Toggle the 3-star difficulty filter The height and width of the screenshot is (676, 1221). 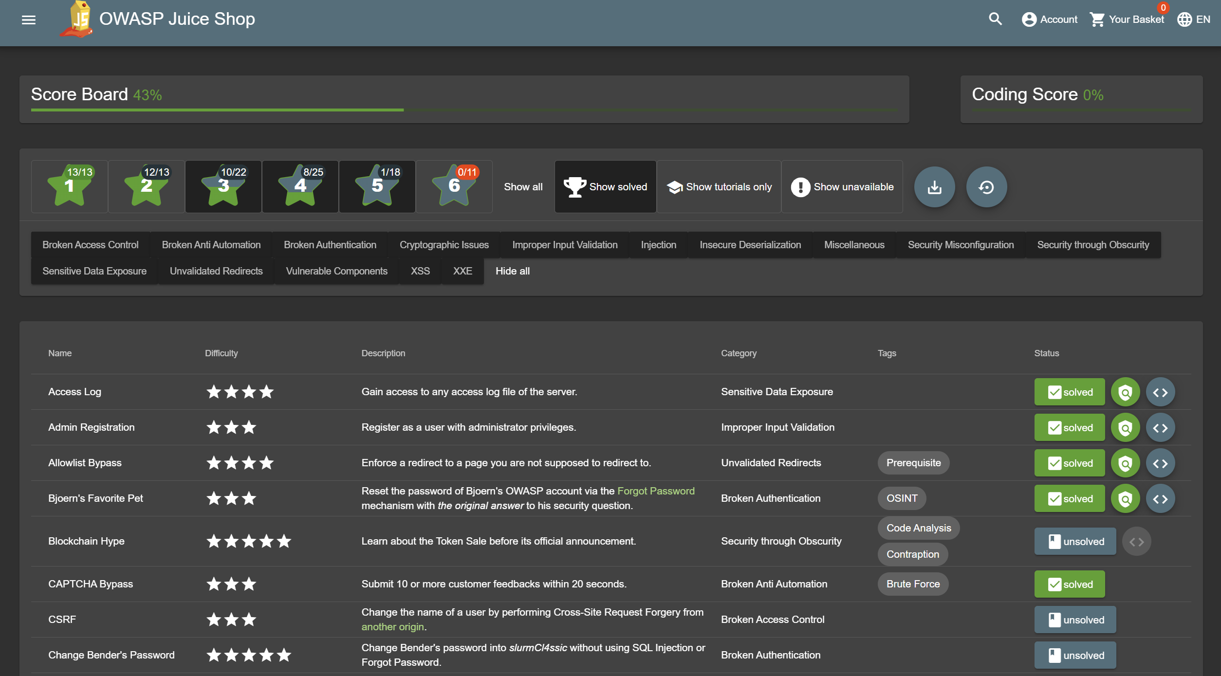coord(223,186)
